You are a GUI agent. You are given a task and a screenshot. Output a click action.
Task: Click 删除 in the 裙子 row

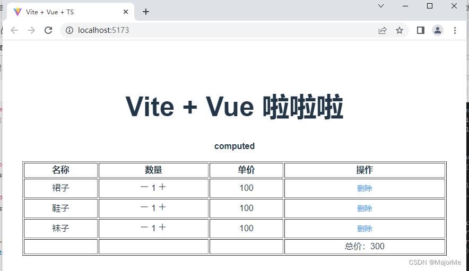coord(364,188)
